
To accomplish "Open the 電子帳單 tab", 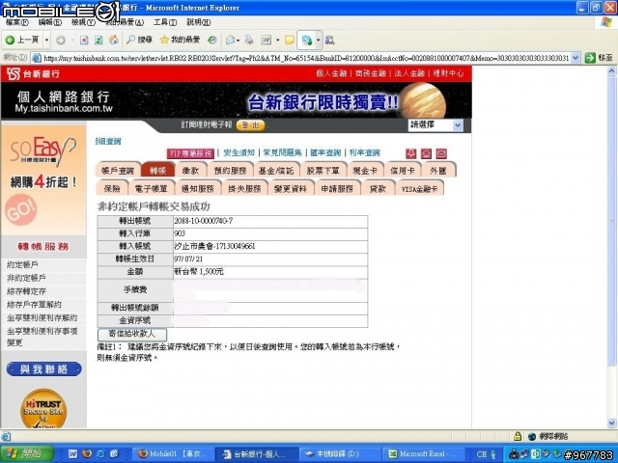I will pyautogui.click(x=152, y=189).
